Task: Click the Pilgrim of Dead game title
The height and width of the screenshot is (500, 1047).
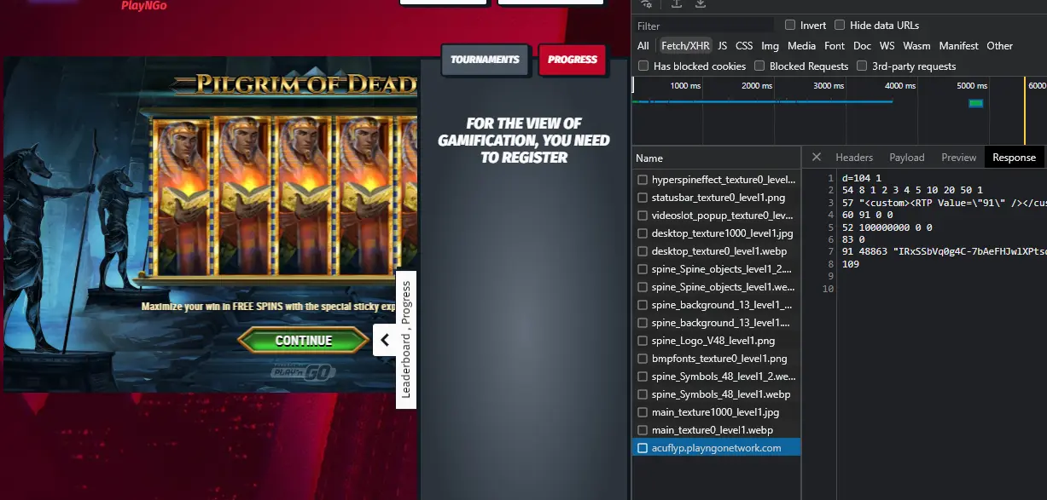Action: [x=294, y=84]
